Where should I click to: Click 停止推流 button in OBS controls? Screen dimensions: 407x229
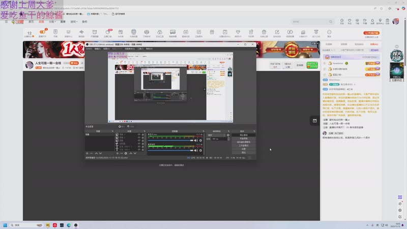244,135
